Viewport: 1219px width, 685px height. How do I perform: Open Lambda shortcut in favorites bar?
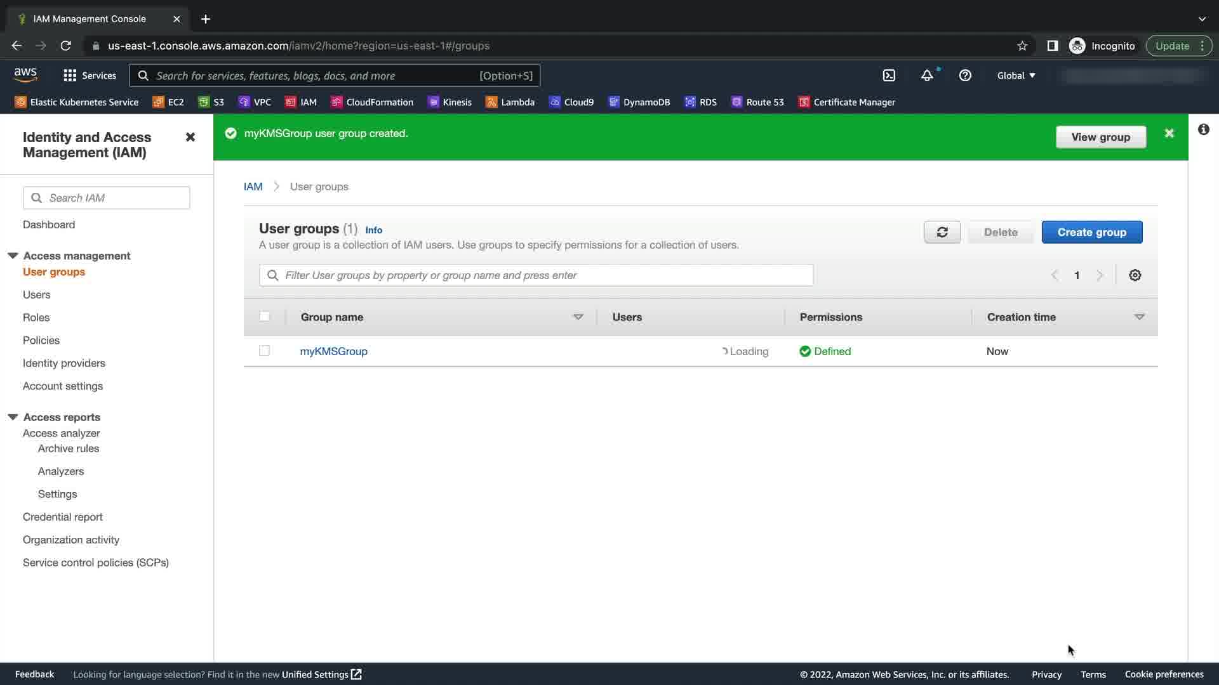click(510, 102)
